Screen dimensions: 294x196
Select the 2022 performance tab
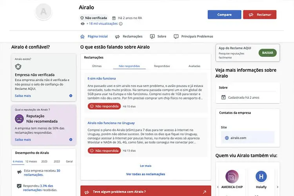tap(57, 162)
